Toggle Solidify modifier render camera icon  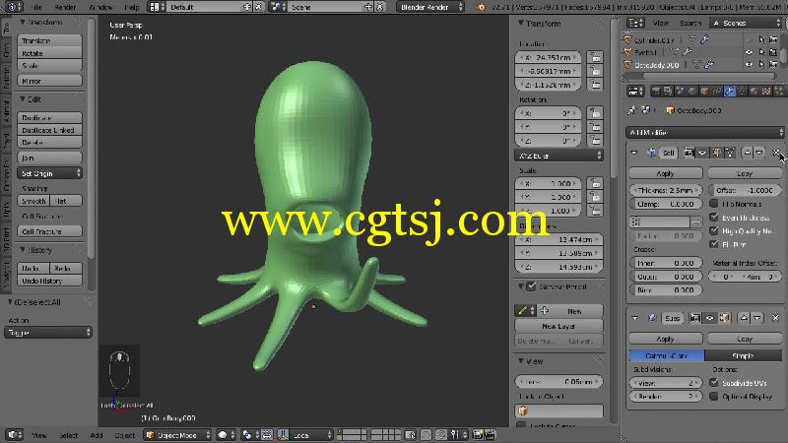coord(689,153)
